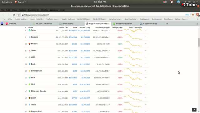This screenshot has height=113, width=200.
Task: Open the Bookmarks menu
Action: click(33, 10)
